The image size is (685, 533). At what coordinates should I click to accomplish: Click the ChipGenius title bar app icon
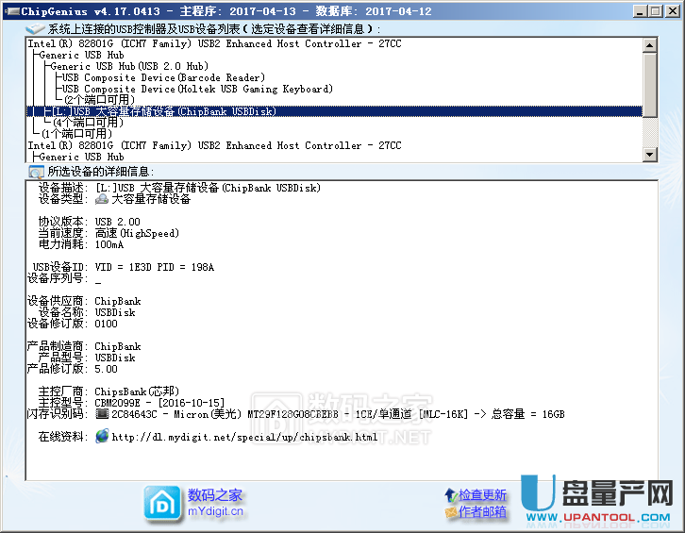(x=10, y=10)
